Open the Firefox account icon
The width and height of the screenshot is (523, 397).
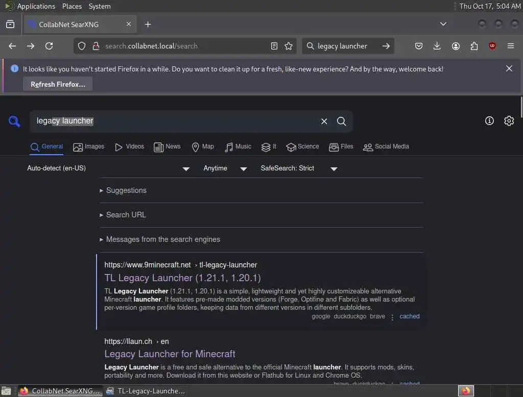456,46
